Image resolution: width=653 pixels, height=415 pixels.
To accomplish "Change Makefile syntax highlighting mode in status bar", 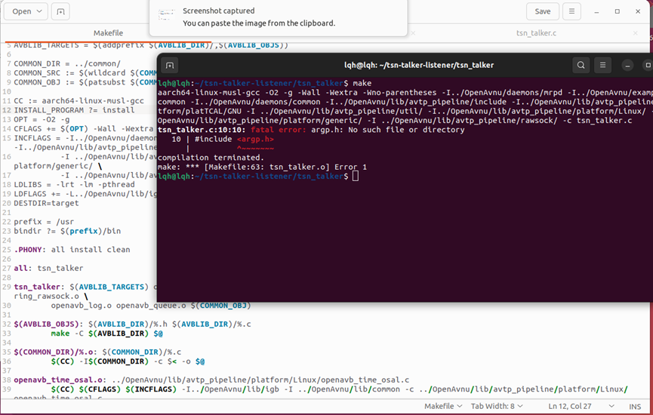I will pyautogui.click(x=443, y=406).
